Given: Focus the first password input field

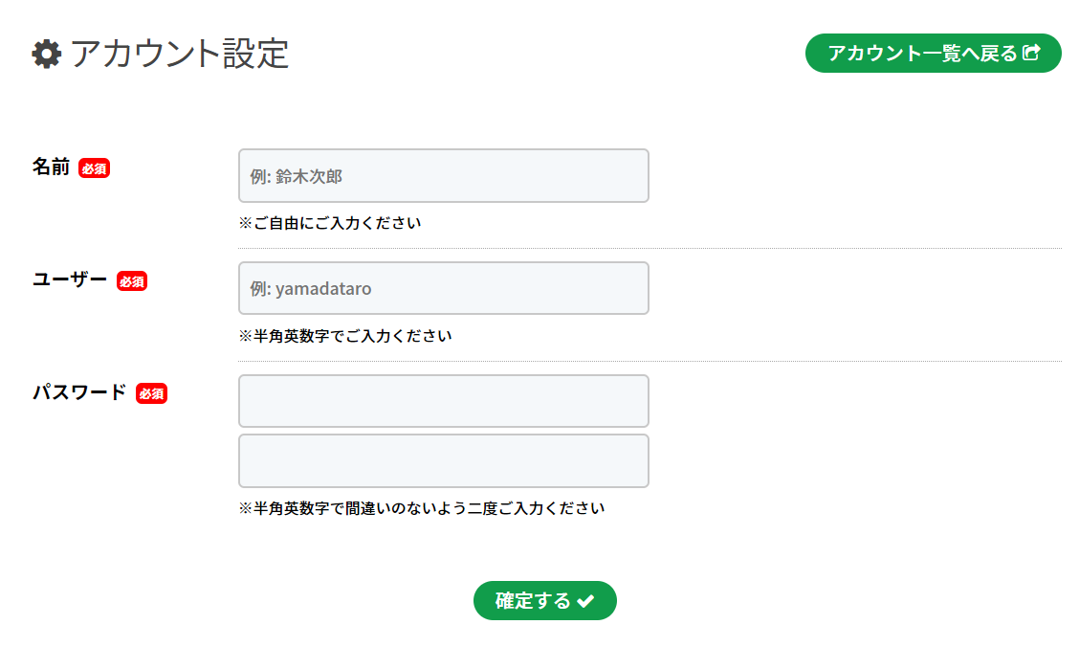Looking at the screenshot, I should point(443,401).
